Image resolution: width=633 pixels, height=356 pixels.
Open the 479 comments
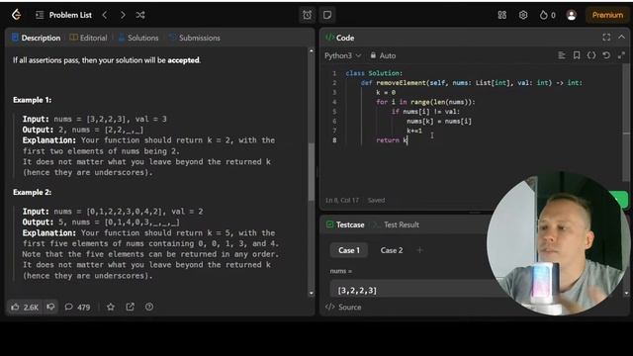pyautogui.click(x=77, y=308)
